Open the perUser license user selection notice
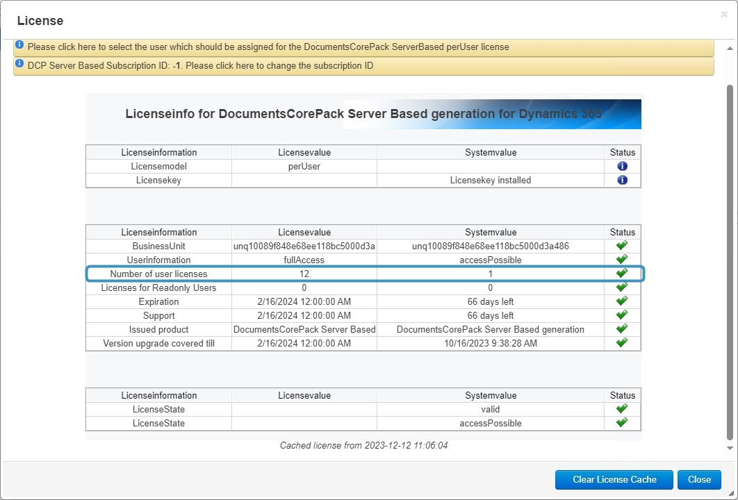The image size is (738, 500). [x=363, y=47]
